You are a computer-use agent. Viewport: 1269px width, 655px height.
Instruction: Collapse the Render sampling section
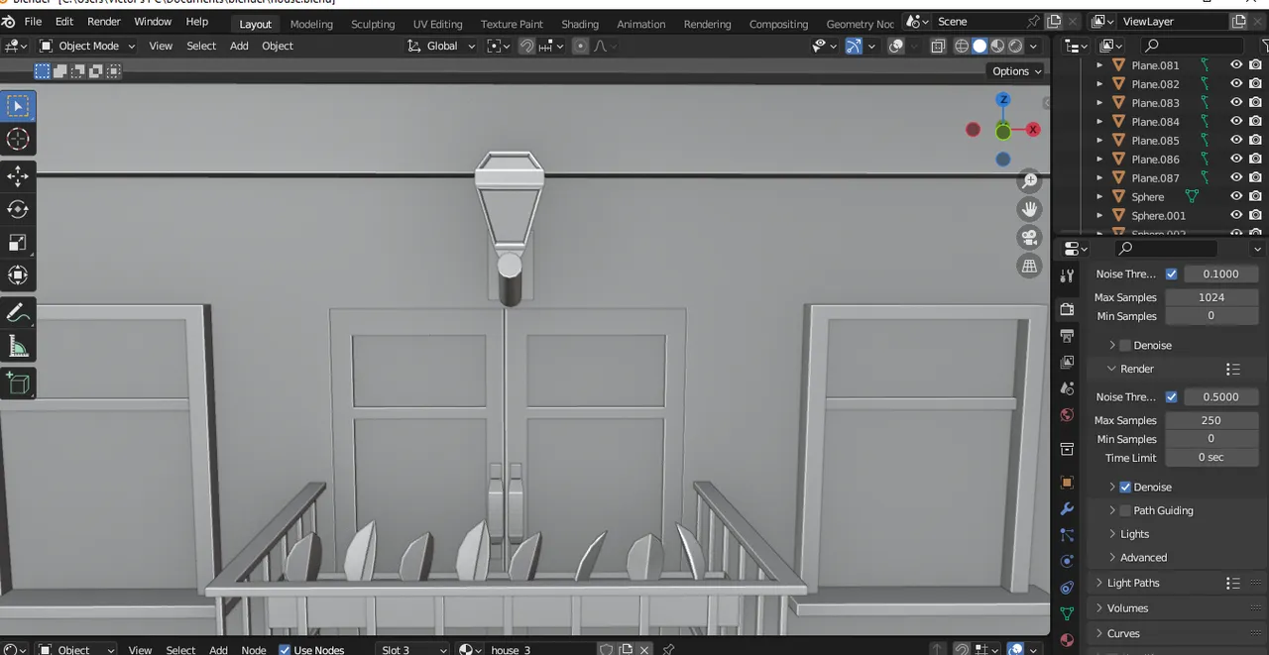click(1111, 369)
